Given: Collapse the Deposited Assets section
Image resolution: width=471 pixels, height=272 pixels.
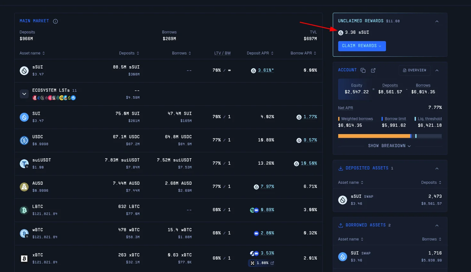Looking at the screenshot, I should click(x=437, y=168).
